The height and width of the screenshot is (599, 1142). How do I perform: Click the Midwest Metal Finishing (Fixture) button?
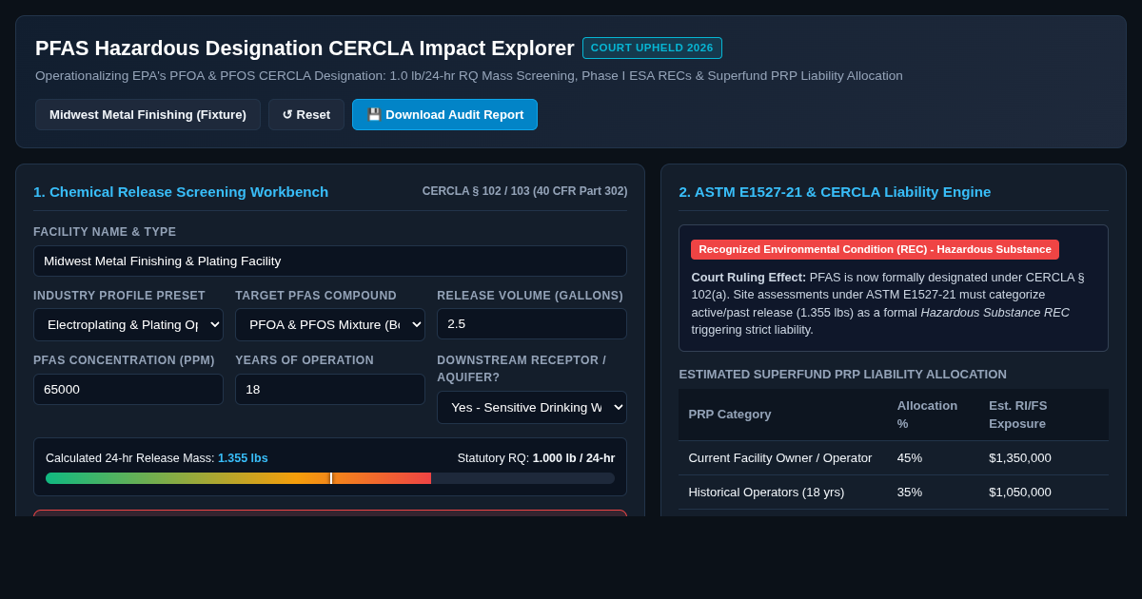pos(148,114)
